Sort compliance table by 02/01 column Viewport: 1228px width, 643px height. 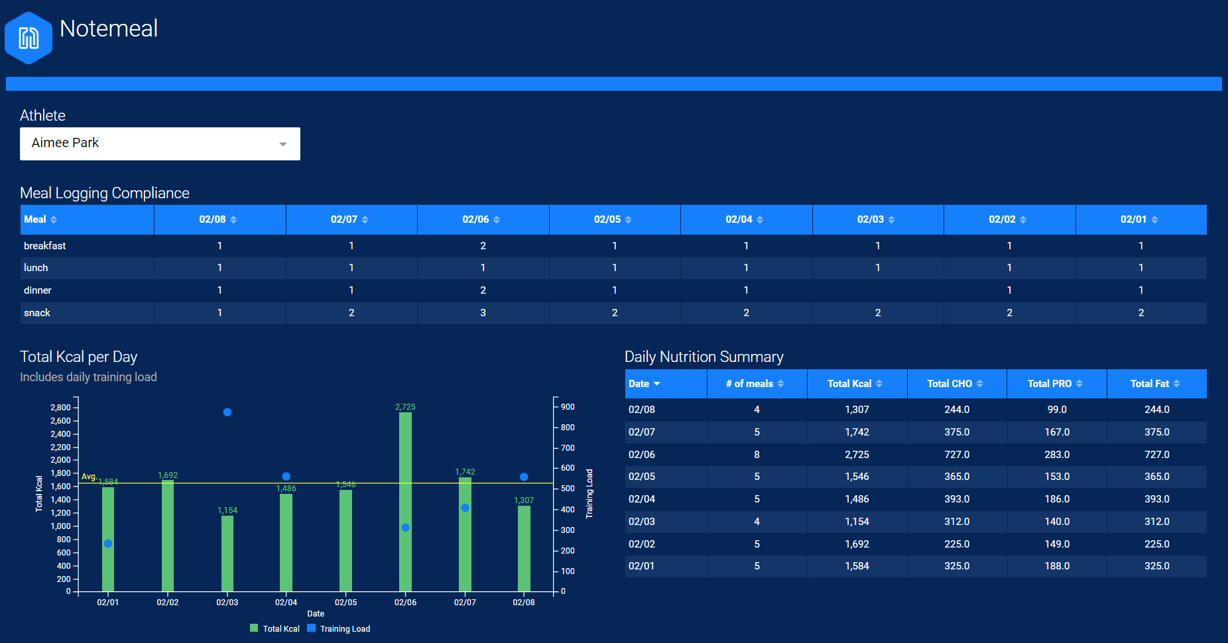tap(1139, 219)
